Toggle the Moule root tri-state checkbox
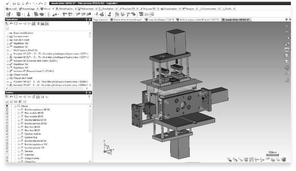This screenshot has width=296, height=171. pyautogui.click(x=7, y=106)
